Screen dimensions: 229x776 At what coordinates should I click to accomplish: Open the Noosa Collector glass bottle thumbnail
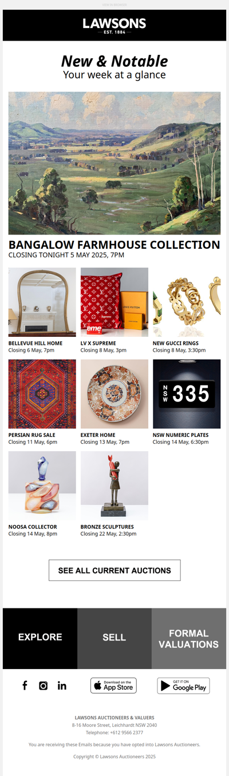pos(42,486)
